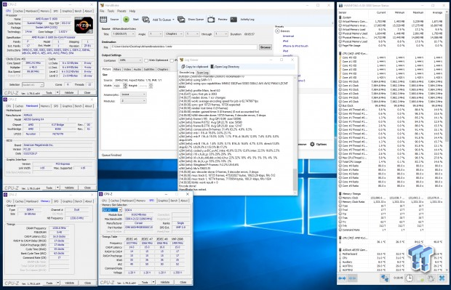Open the Source icon in HandBrake toolbar
This screenshot has width=451, height=290.
pyautogui.click(x=103, y=19)
